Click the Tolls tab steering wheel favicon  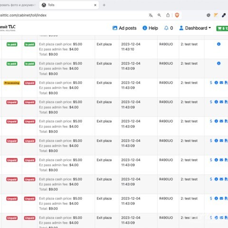click(44, 5)
